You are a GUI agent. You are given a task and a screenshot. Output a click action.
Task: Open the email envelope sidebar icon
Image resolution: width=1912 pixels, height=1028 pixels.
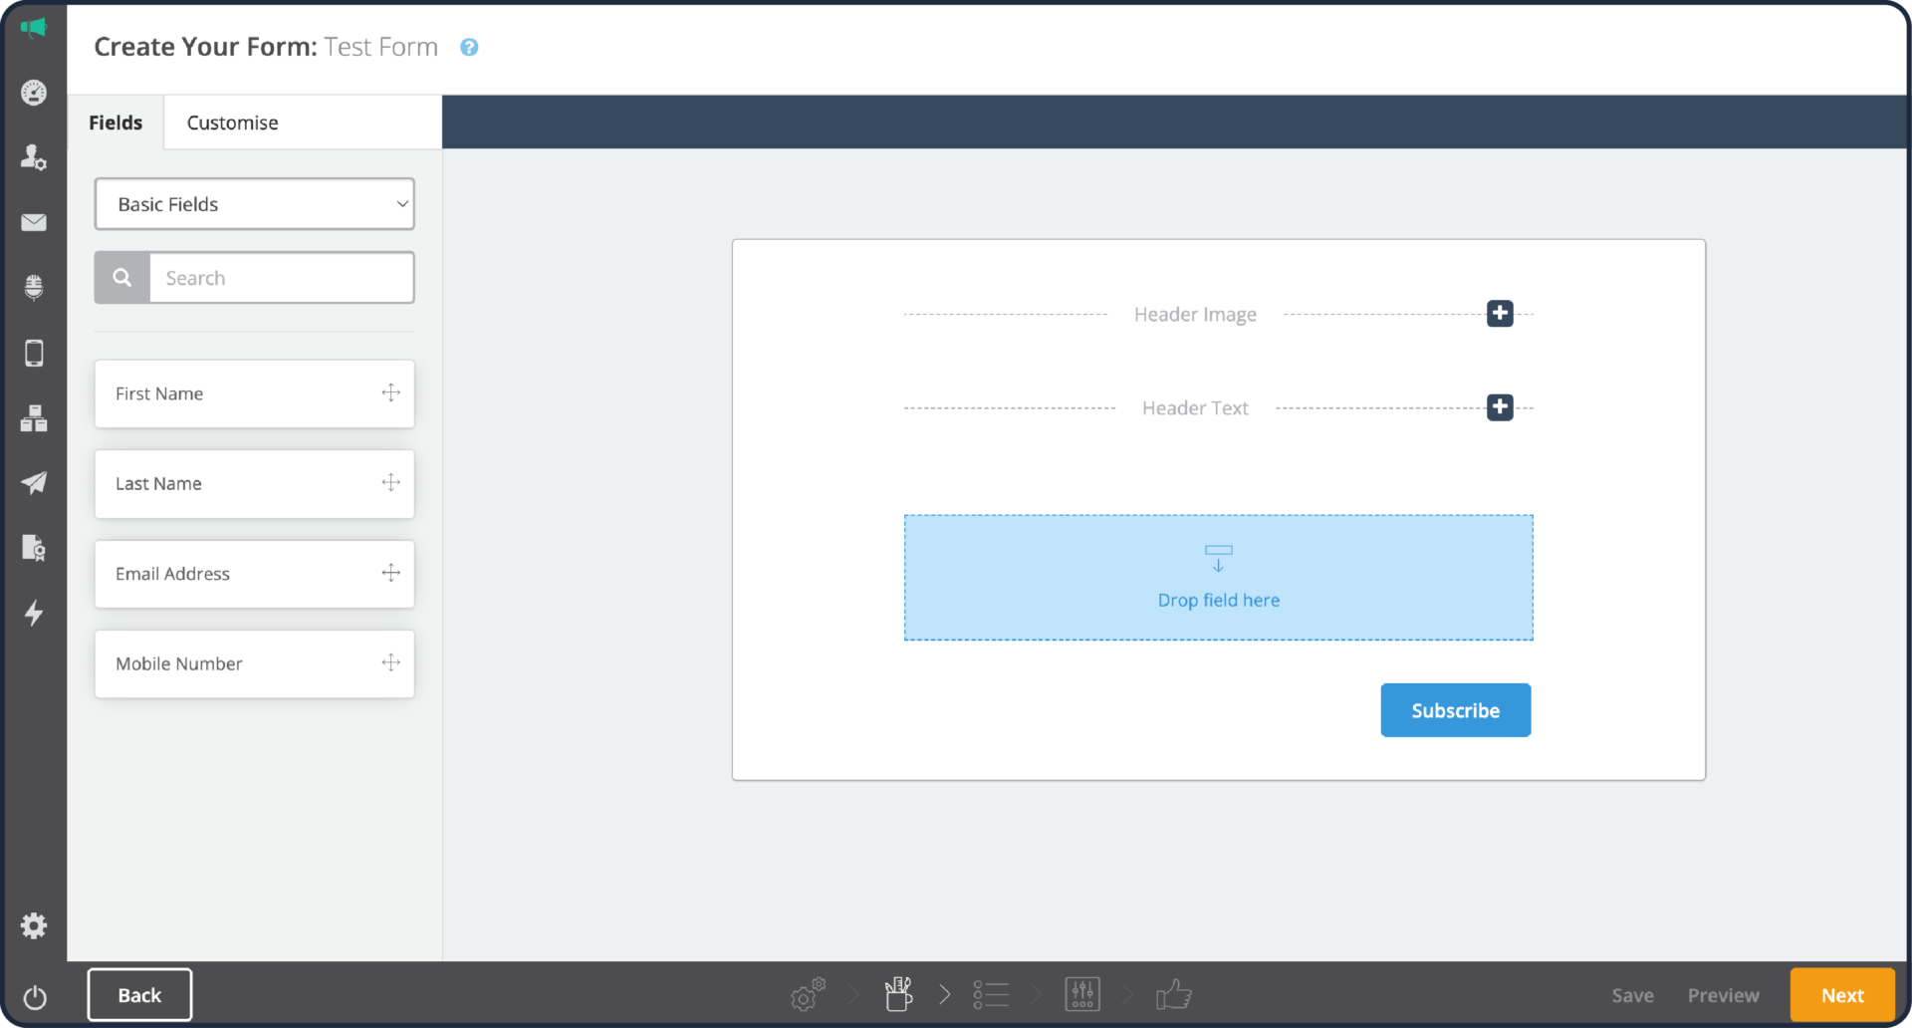click(34, 222)
